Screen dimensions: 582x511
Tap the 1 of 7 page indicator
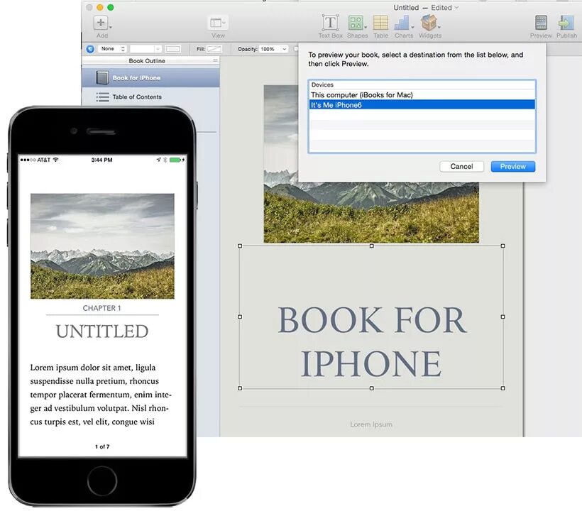pyautogui.click(x=102, y=446)
